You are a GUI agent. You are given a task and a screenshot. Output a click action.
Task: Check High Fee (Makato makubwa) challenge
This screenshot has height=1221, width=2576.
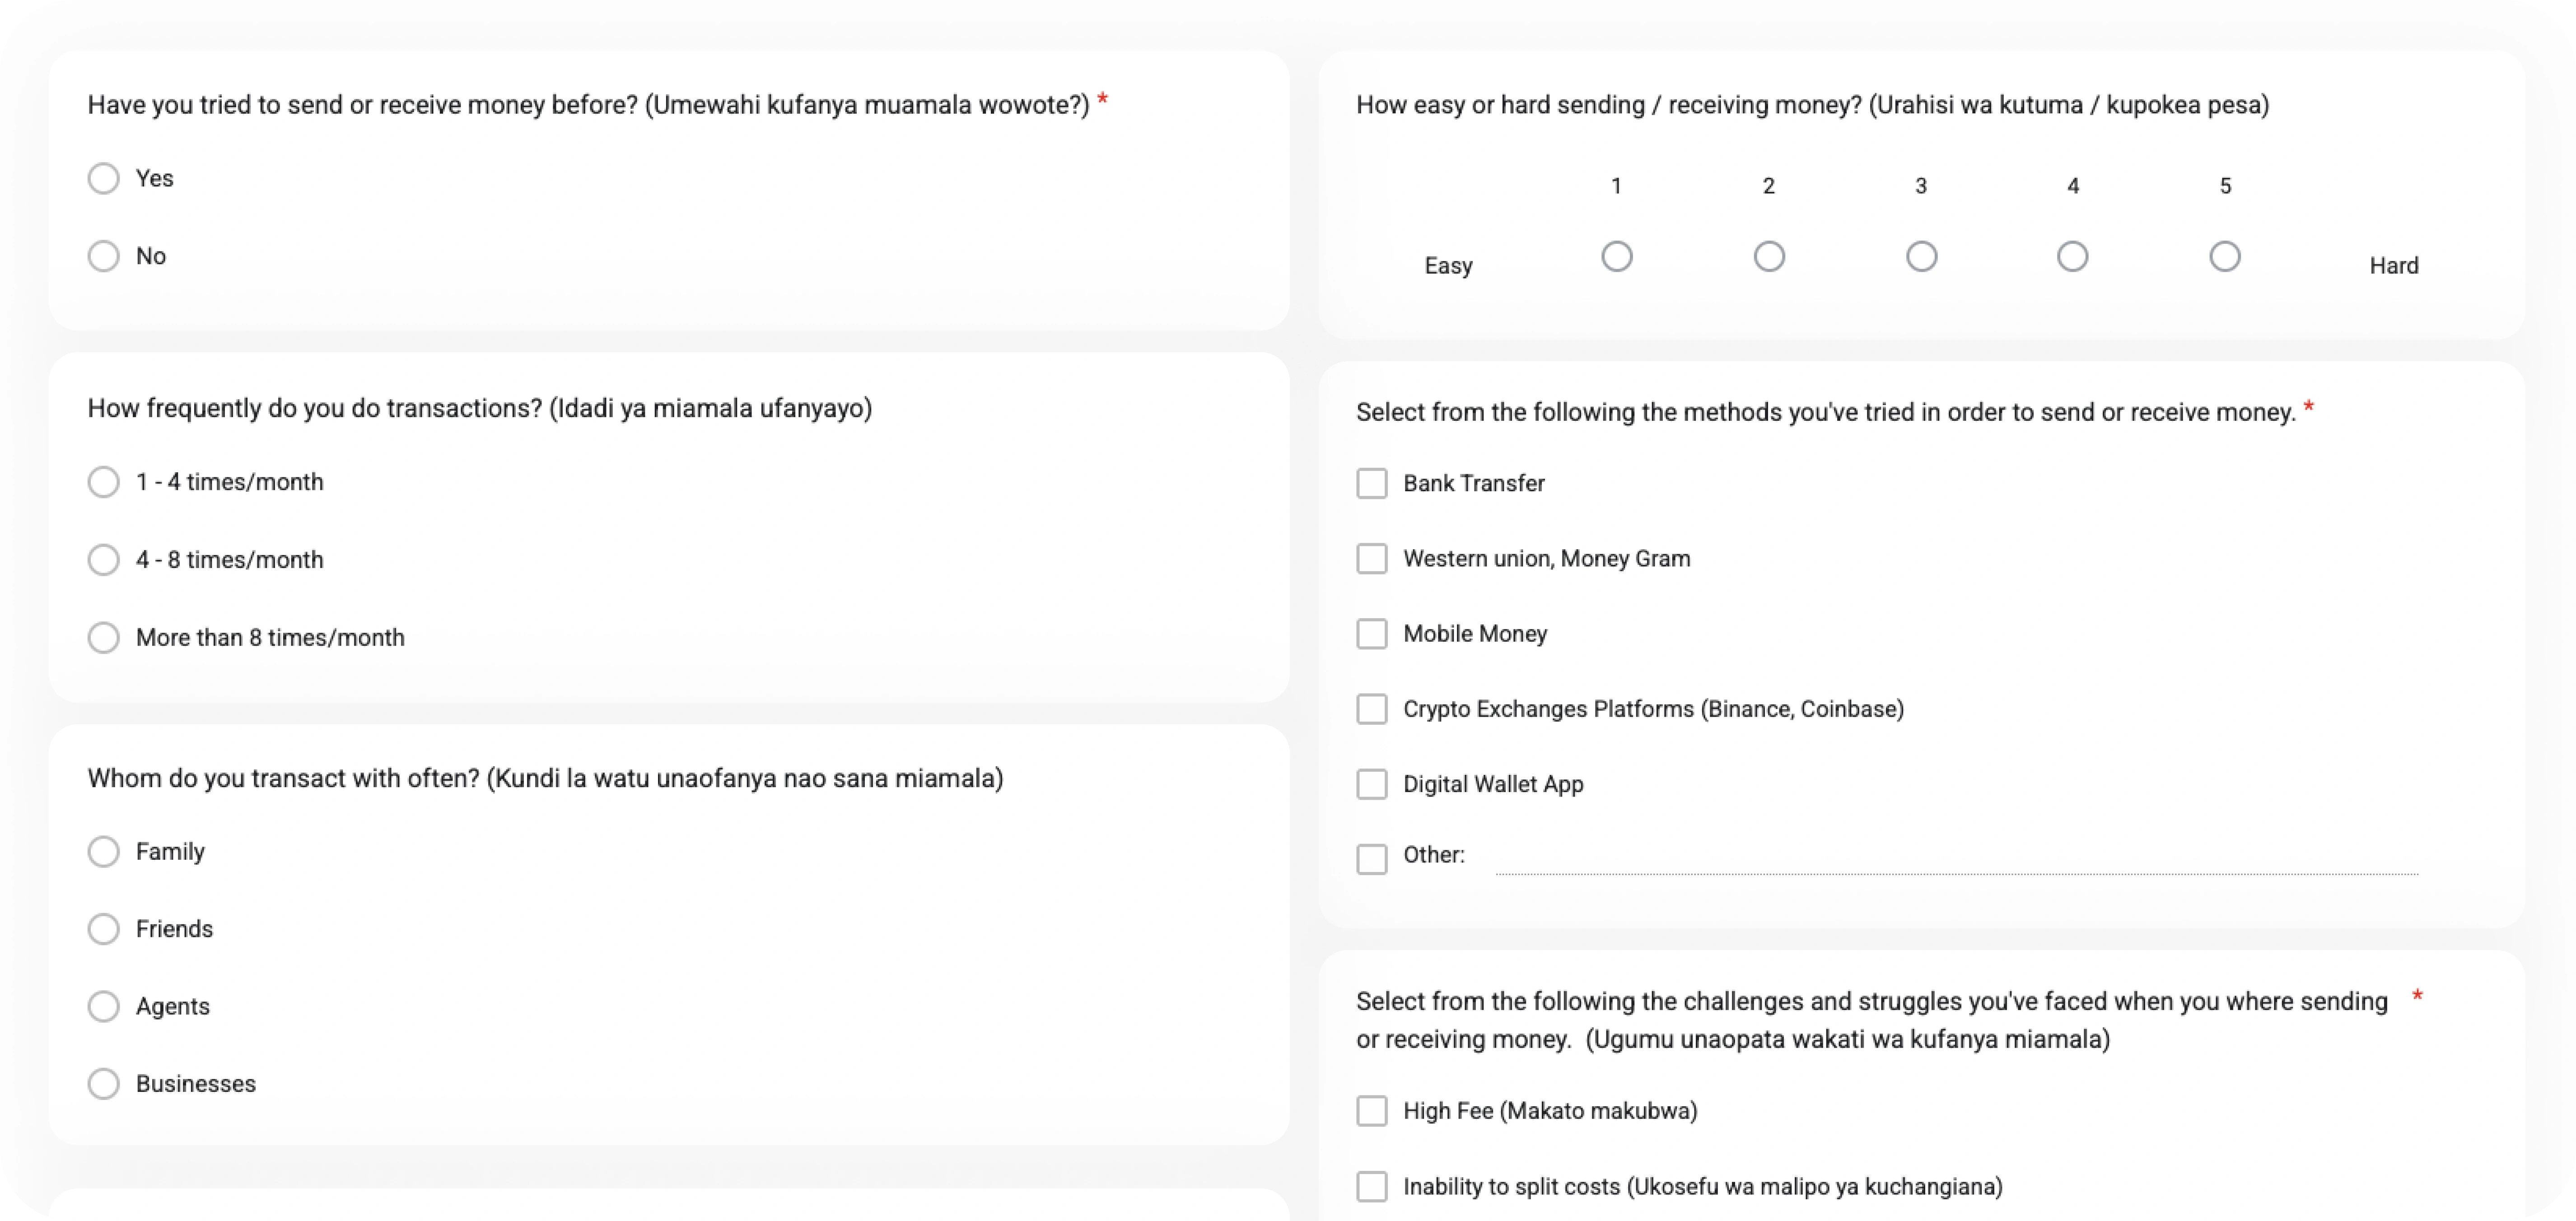click(x=1371, y=1111)
